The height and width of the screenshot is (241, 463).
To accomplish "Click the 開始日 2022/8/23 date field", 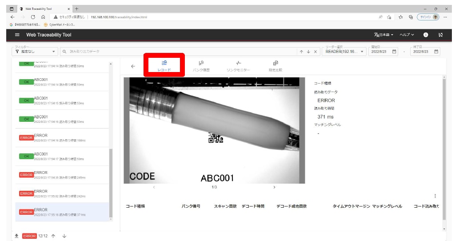I will pos(380,52).
